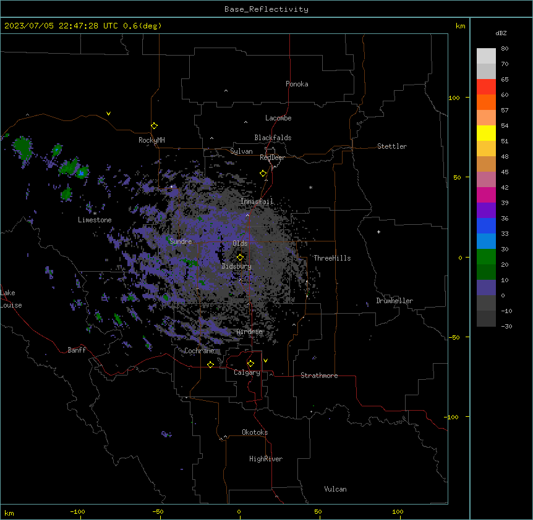Click the Ponoka city label
This screenshot has width=533, height=520.
[x=297, y=84]
